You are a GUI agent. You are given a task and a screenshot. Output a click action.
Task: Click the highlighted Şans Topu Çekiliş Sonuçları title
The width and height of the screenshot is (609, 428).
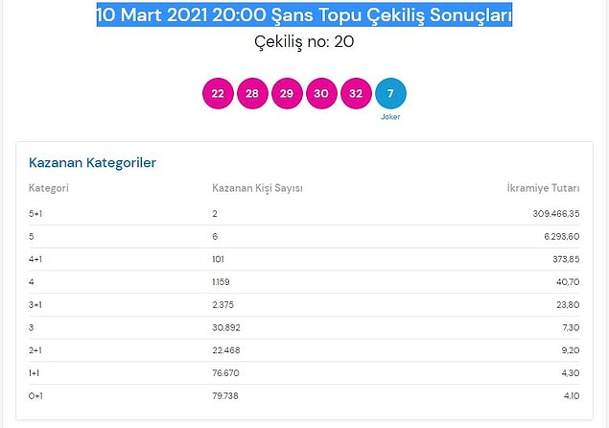pyautogui.click(x=304, y=14)
